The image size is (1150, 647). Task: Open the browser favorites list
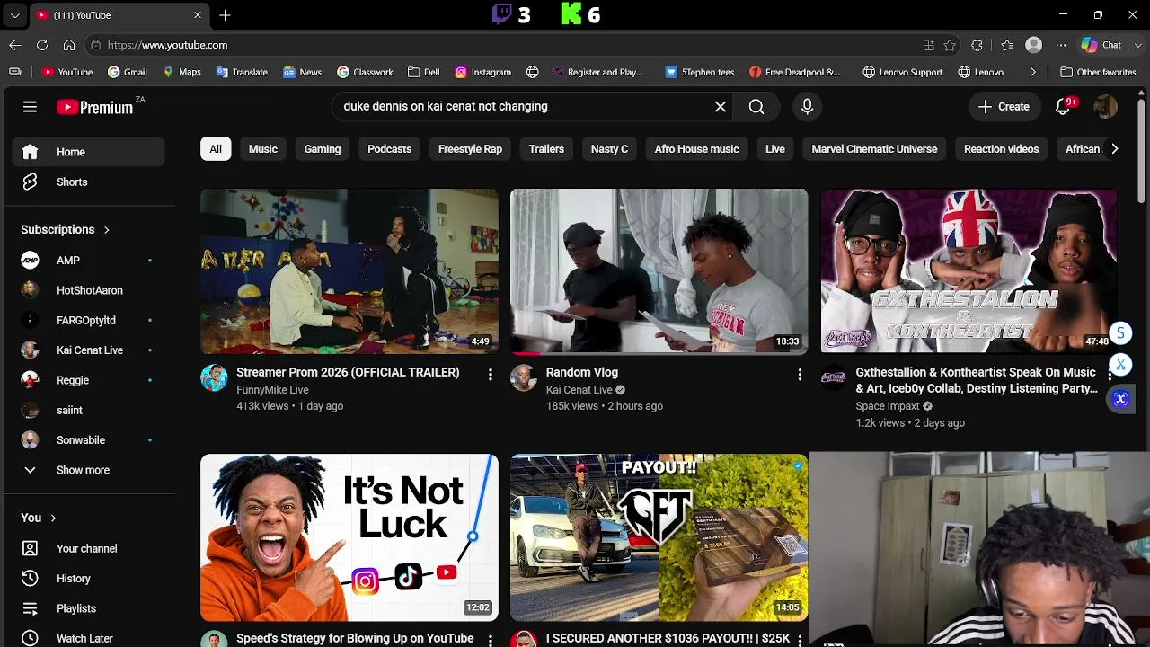[1007, 45]
